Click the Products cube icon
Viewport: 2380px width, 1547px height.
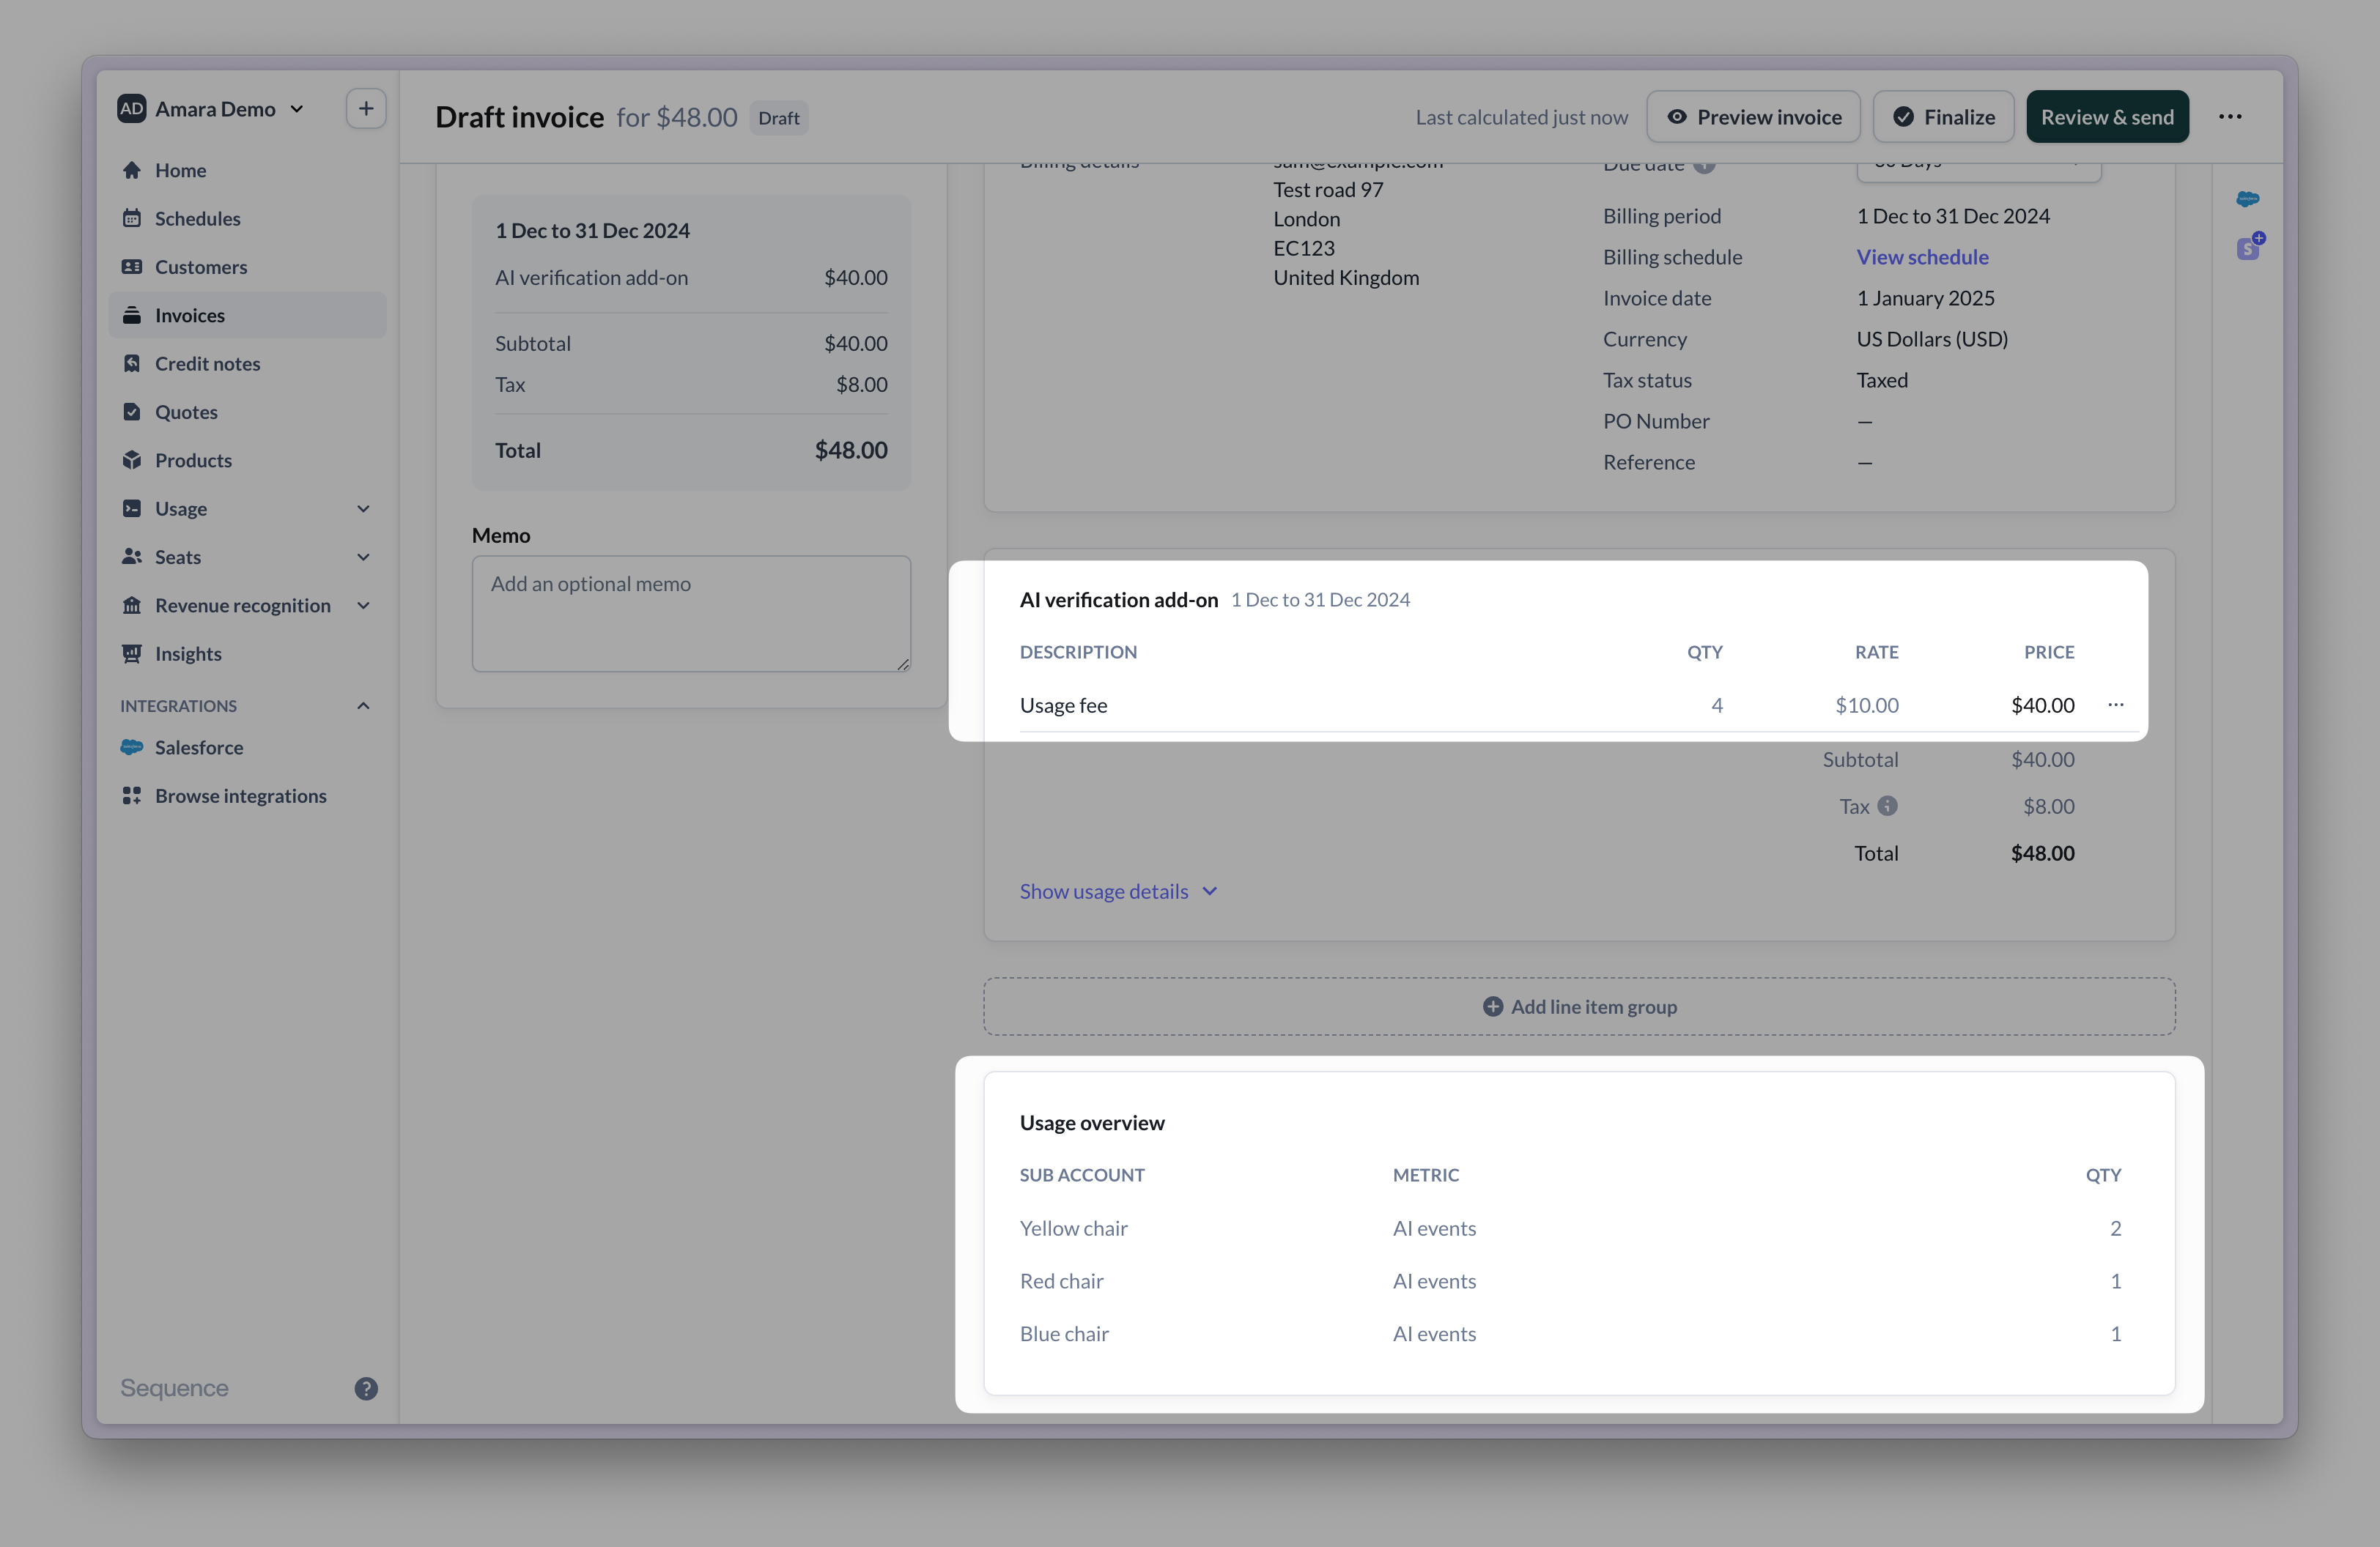click(132, 460)
